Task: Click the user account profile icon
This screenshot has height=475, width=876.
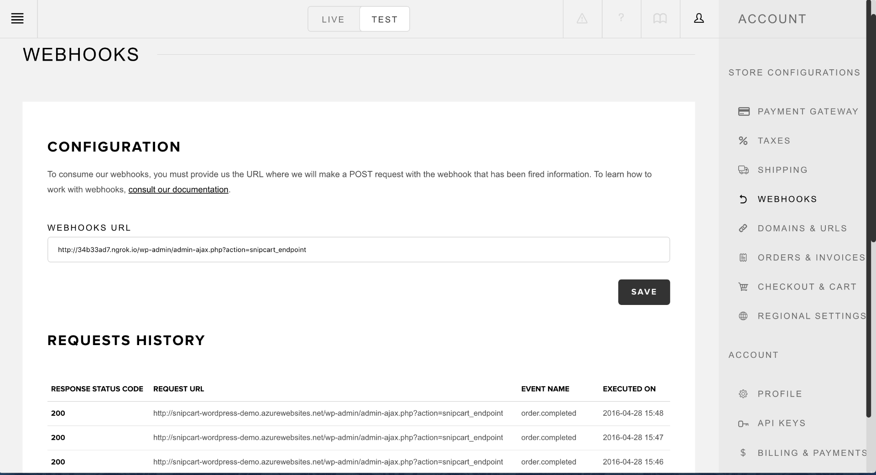Action: click(x=699, y=18)
